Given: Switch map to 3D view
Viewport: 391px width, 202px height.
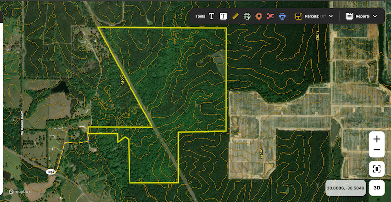Looking at the screenshot, I should tap(377, 188).
